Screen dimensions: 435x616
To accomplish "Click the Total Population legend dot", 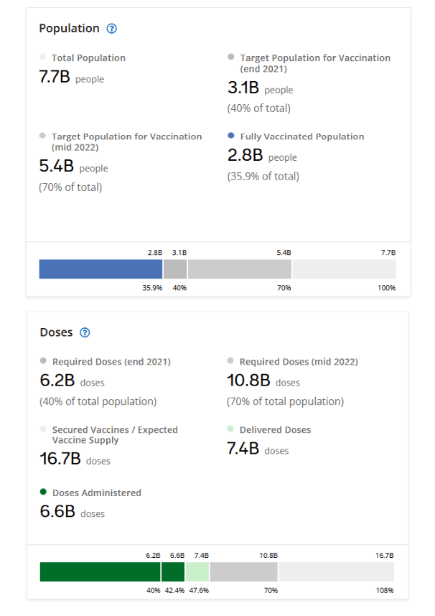I will (42, 57).
